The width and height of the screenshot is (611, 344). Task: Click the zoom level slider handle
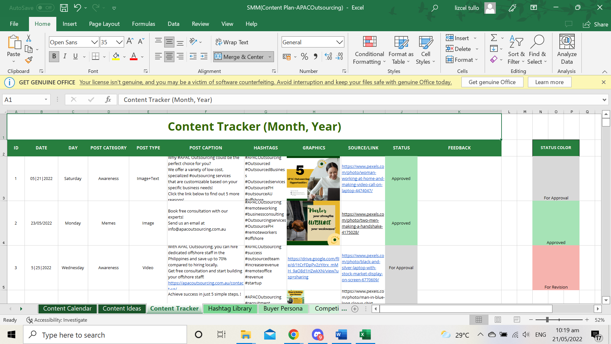click(x=547, y=319)
